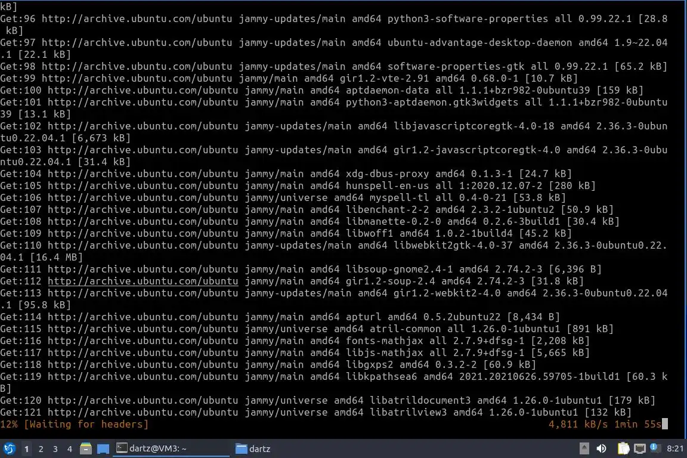Click the '[6,673 kB]' size text

(101, 138)
